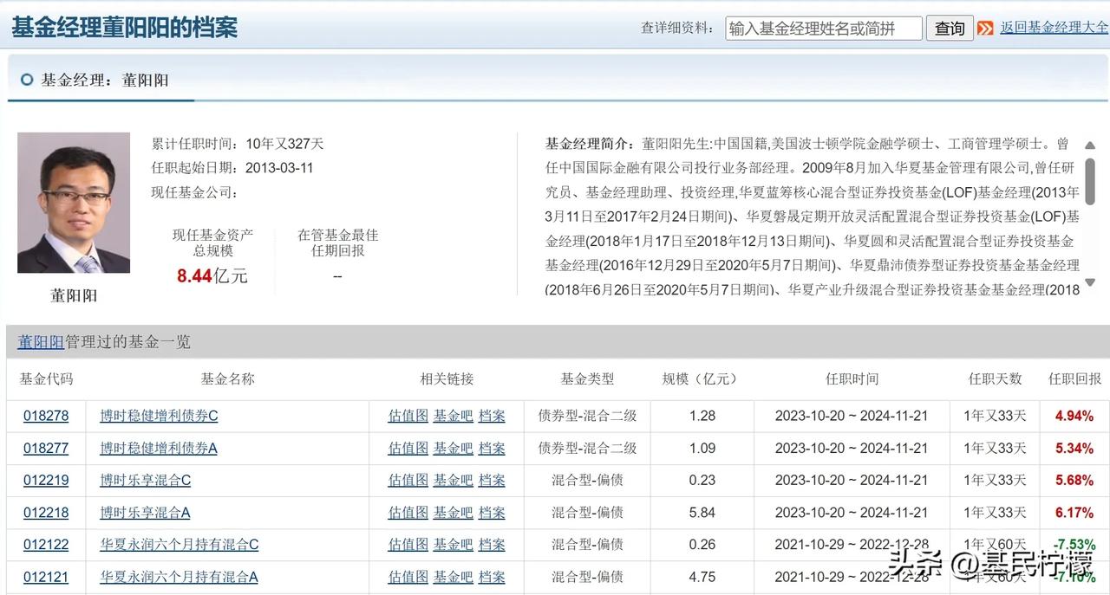Open 华夏永润六个月持有混合C link

pyautogui.click(x=180, y=545)
